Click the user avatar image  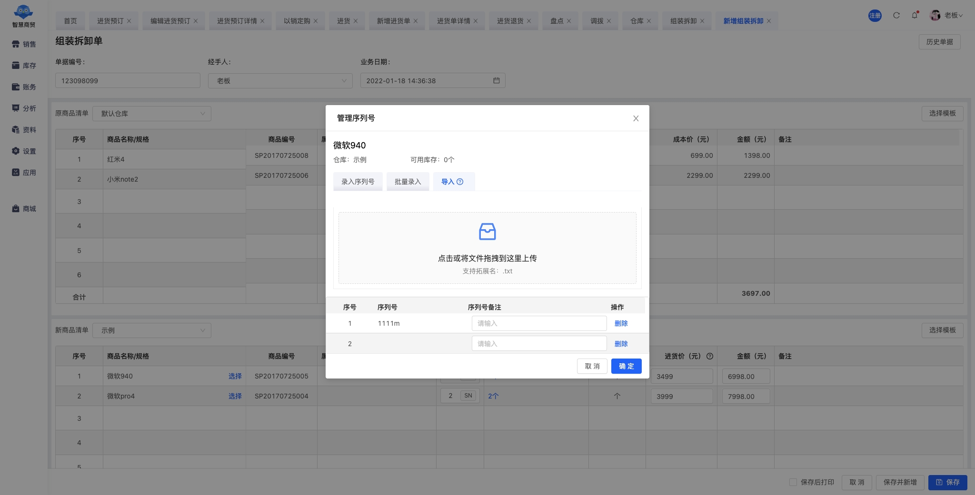click(x=935, y=15)
